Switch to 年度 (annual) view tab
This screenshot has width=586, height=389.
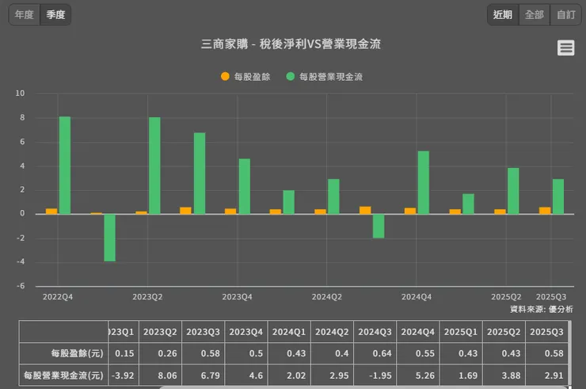[x=25, y=14]
